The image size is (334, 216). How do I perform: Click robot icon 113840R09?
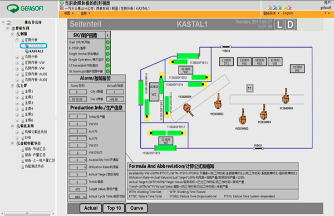(x=286, y=96)
